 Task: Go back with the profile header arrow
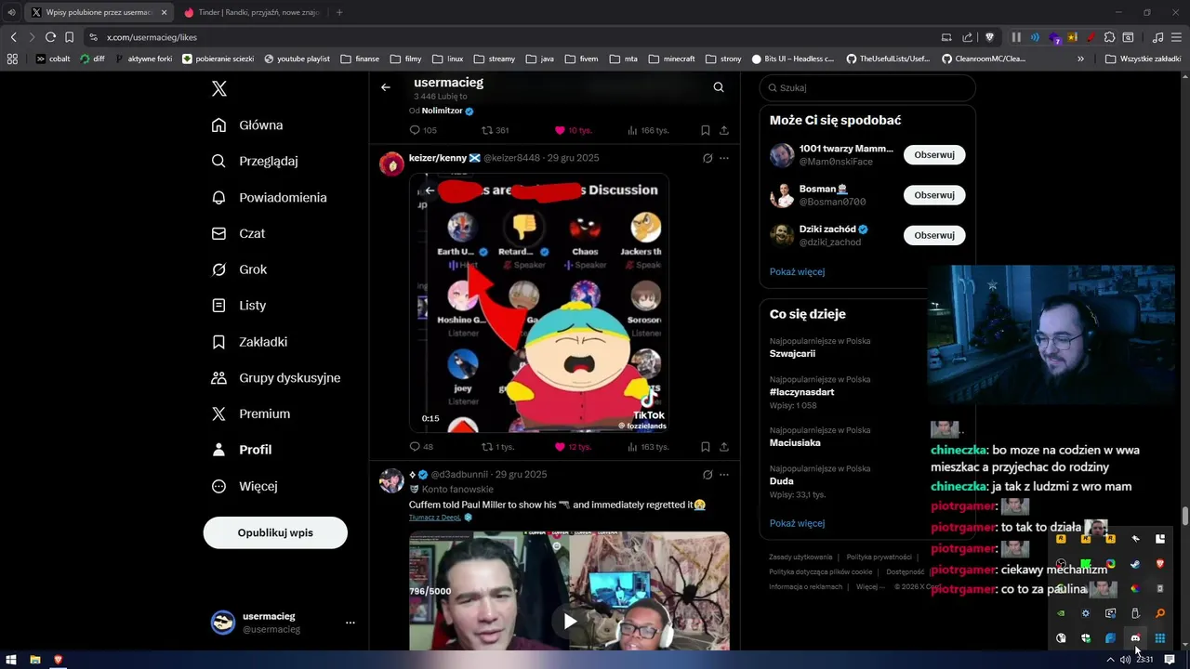coord(386,87)
